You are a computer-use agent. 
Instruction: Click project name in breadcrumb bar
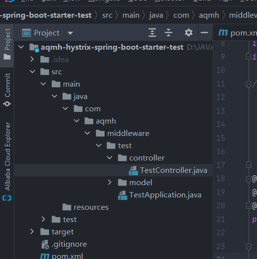coord(46,15)
